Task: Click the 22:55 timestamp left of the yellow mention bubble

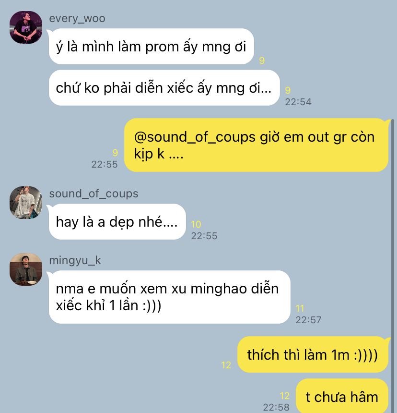Action: 105,164
